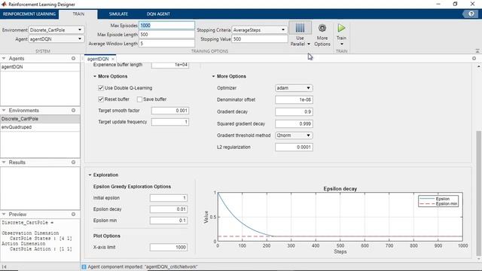Click the Experience buffer length field
Screen dimensions: 482x271
click(170, 65)
